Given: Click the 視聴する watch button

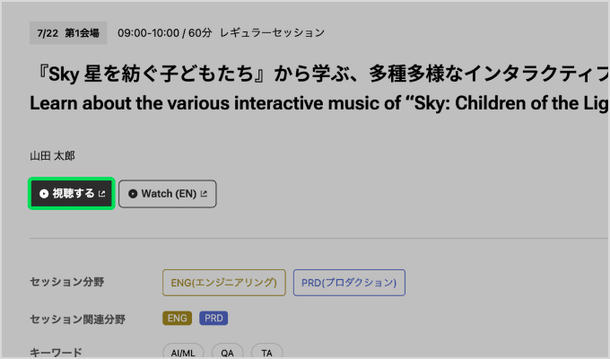Looking at the screenshot, I should click(72, 194).
